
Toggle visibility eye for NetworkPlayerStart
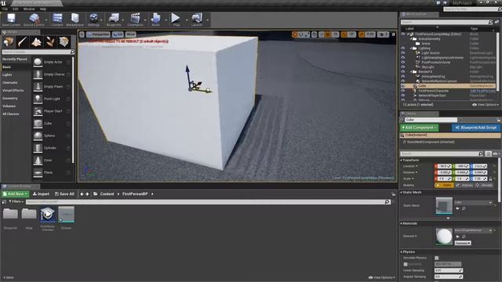[403, 96]
